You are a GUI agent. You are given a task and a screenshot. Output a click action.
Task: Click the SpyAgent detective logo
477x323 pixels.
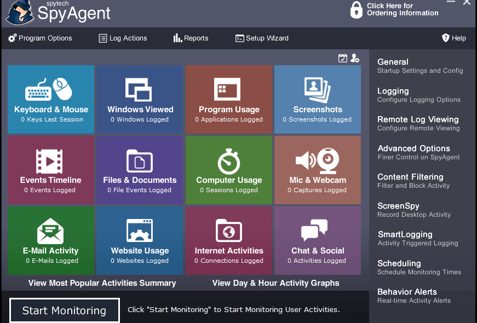pos(20,13)
